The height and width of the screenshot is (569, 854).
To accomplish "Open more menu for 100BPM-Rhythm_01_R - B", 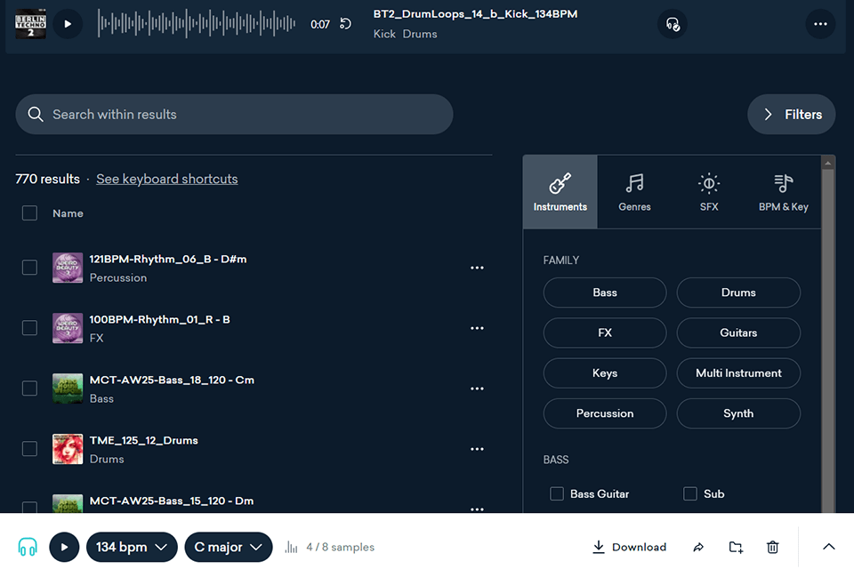I will tap(477, 328).
